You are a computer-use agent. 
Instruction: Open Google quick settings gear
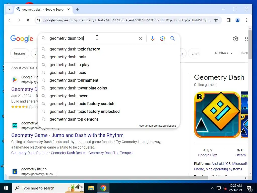click(235, 39)
